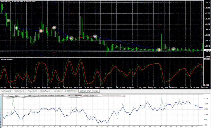Switch to the USDCHF,H1 chart tab
This screenshot has width=211, height=128.
[x=19, y=91]
